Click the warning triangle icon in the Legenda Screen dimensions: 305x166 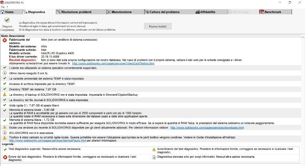pyautogui.click(x=154, y=149)
